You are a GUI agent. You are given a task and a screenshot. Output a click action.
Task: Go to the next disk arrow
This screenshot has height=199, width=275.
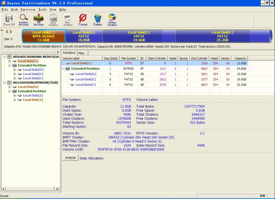[x=11, y=32]
